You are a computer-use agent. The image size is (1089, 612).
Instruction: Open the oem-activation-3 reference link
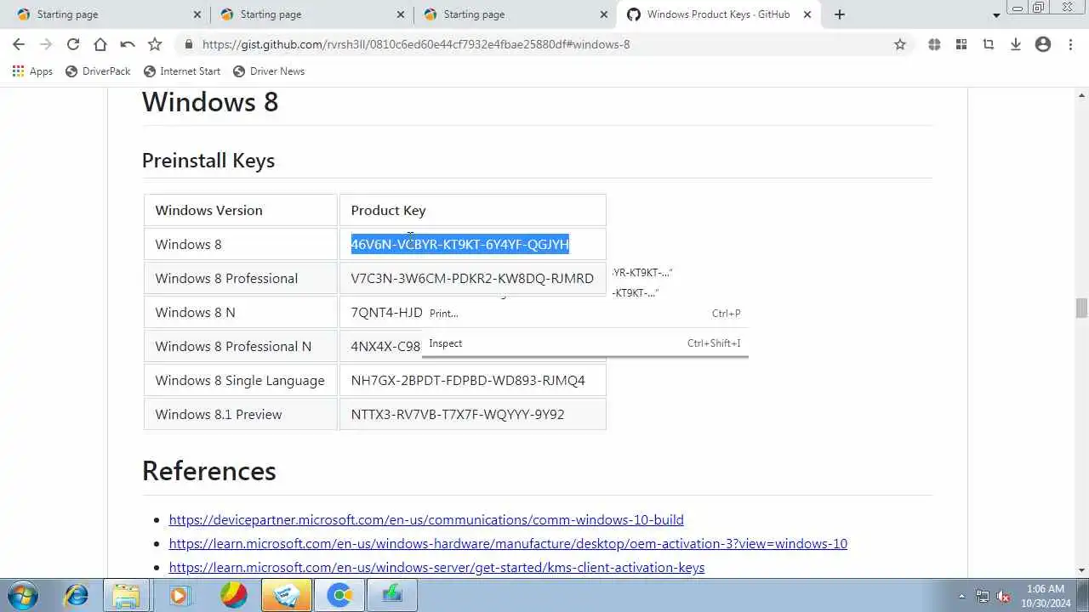(508, 543)
